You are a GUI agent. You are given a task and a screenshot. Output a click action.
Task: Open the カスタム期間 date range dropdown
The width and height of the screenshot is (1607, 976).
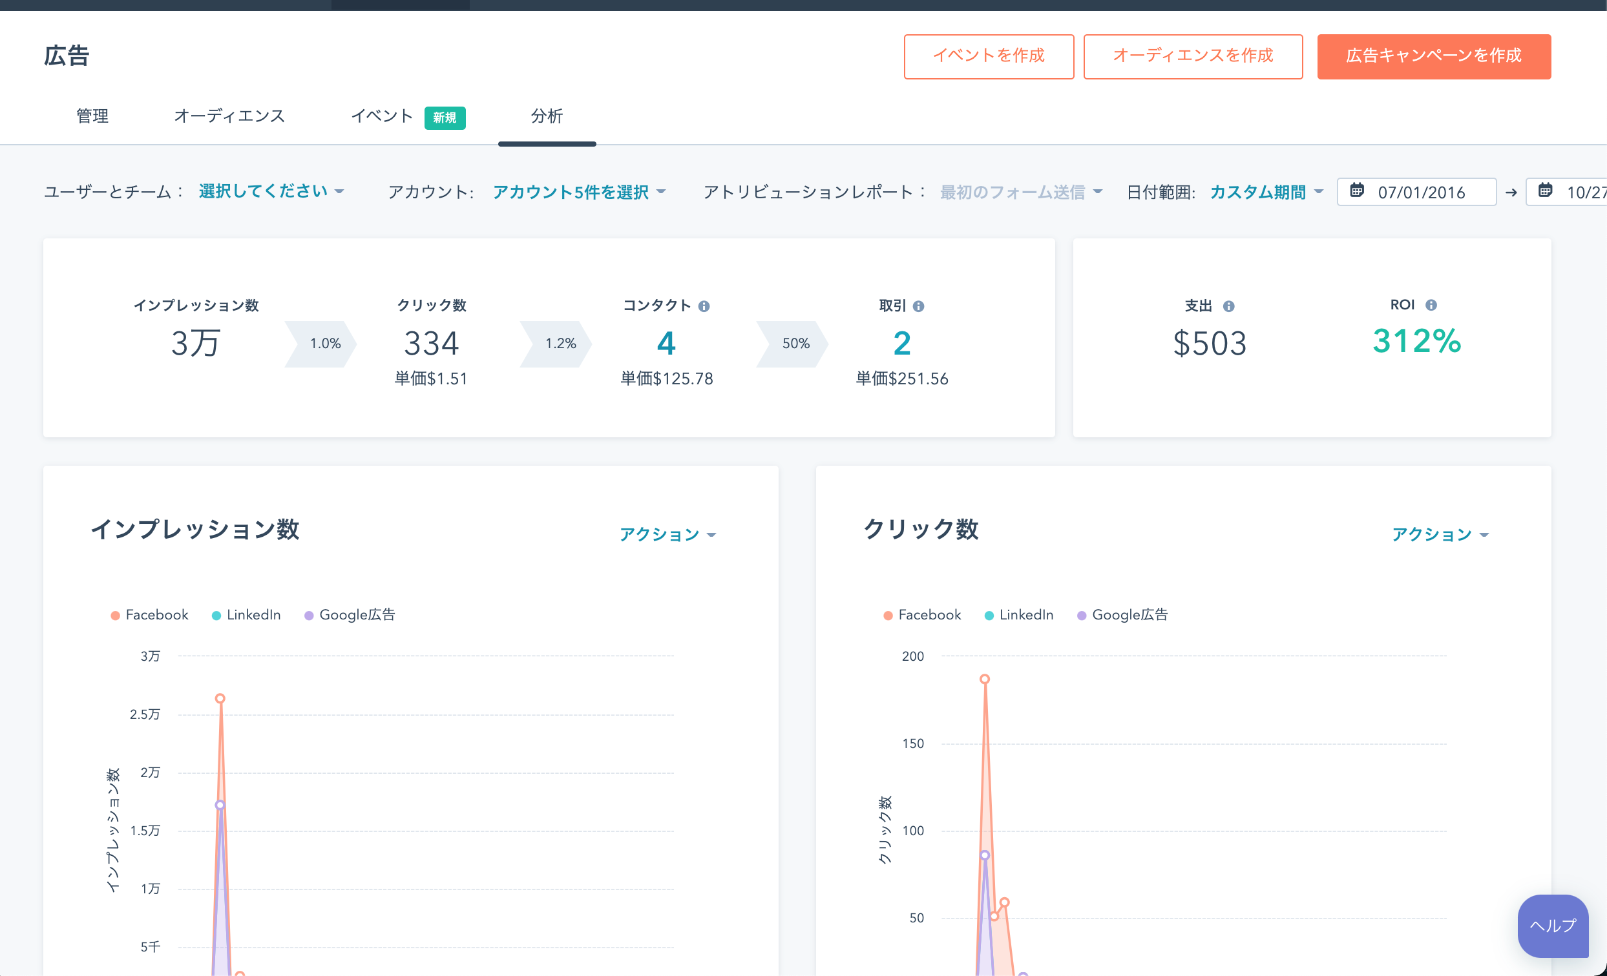1266,192
